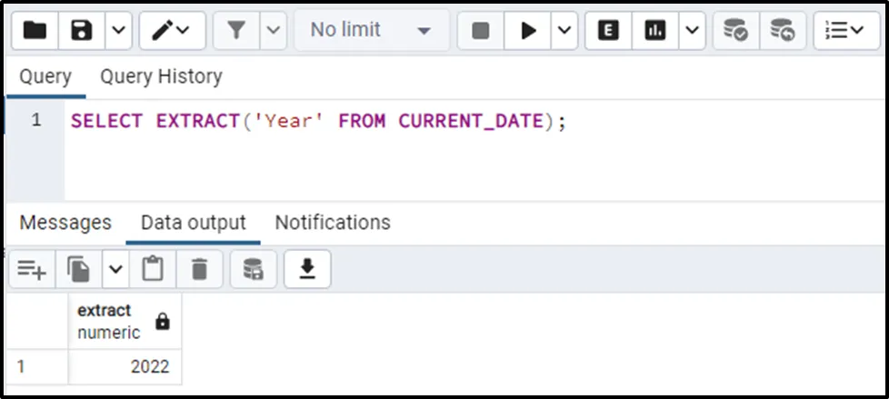
Task: Open the Copy options dropdown arrow
Action: click(115, 269)
